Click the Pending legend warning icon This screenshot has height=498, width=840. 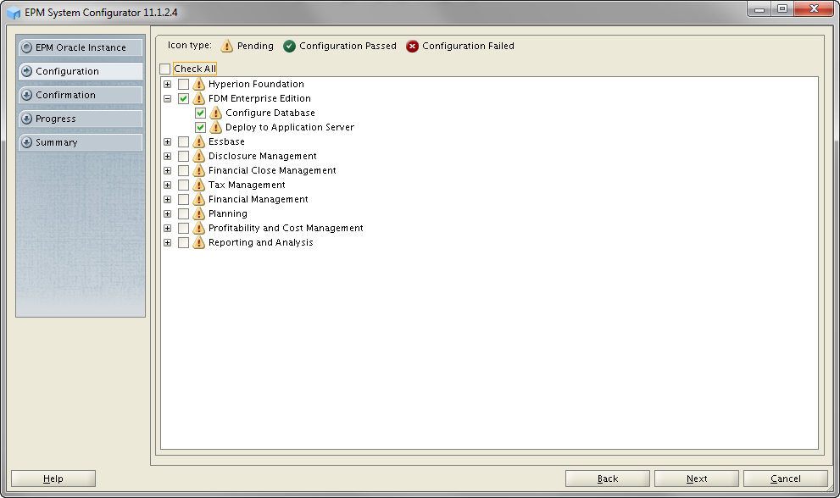(x=227, y=46)
